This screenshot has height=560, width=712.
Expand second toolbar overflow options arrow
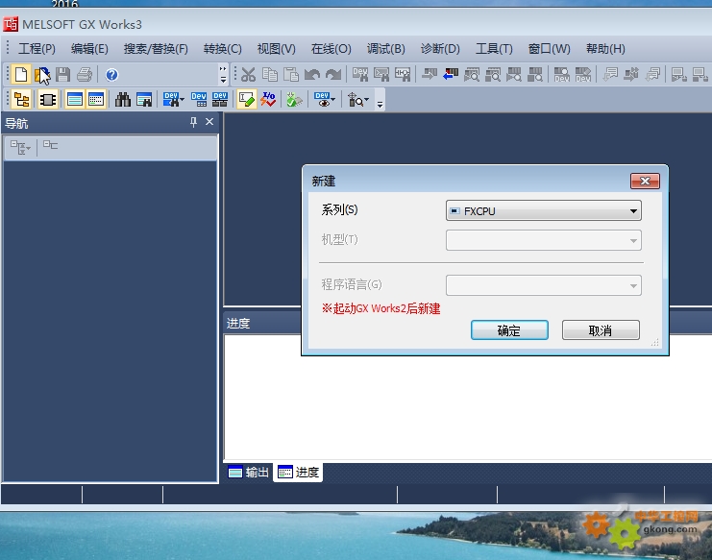(x=381, y=106)
